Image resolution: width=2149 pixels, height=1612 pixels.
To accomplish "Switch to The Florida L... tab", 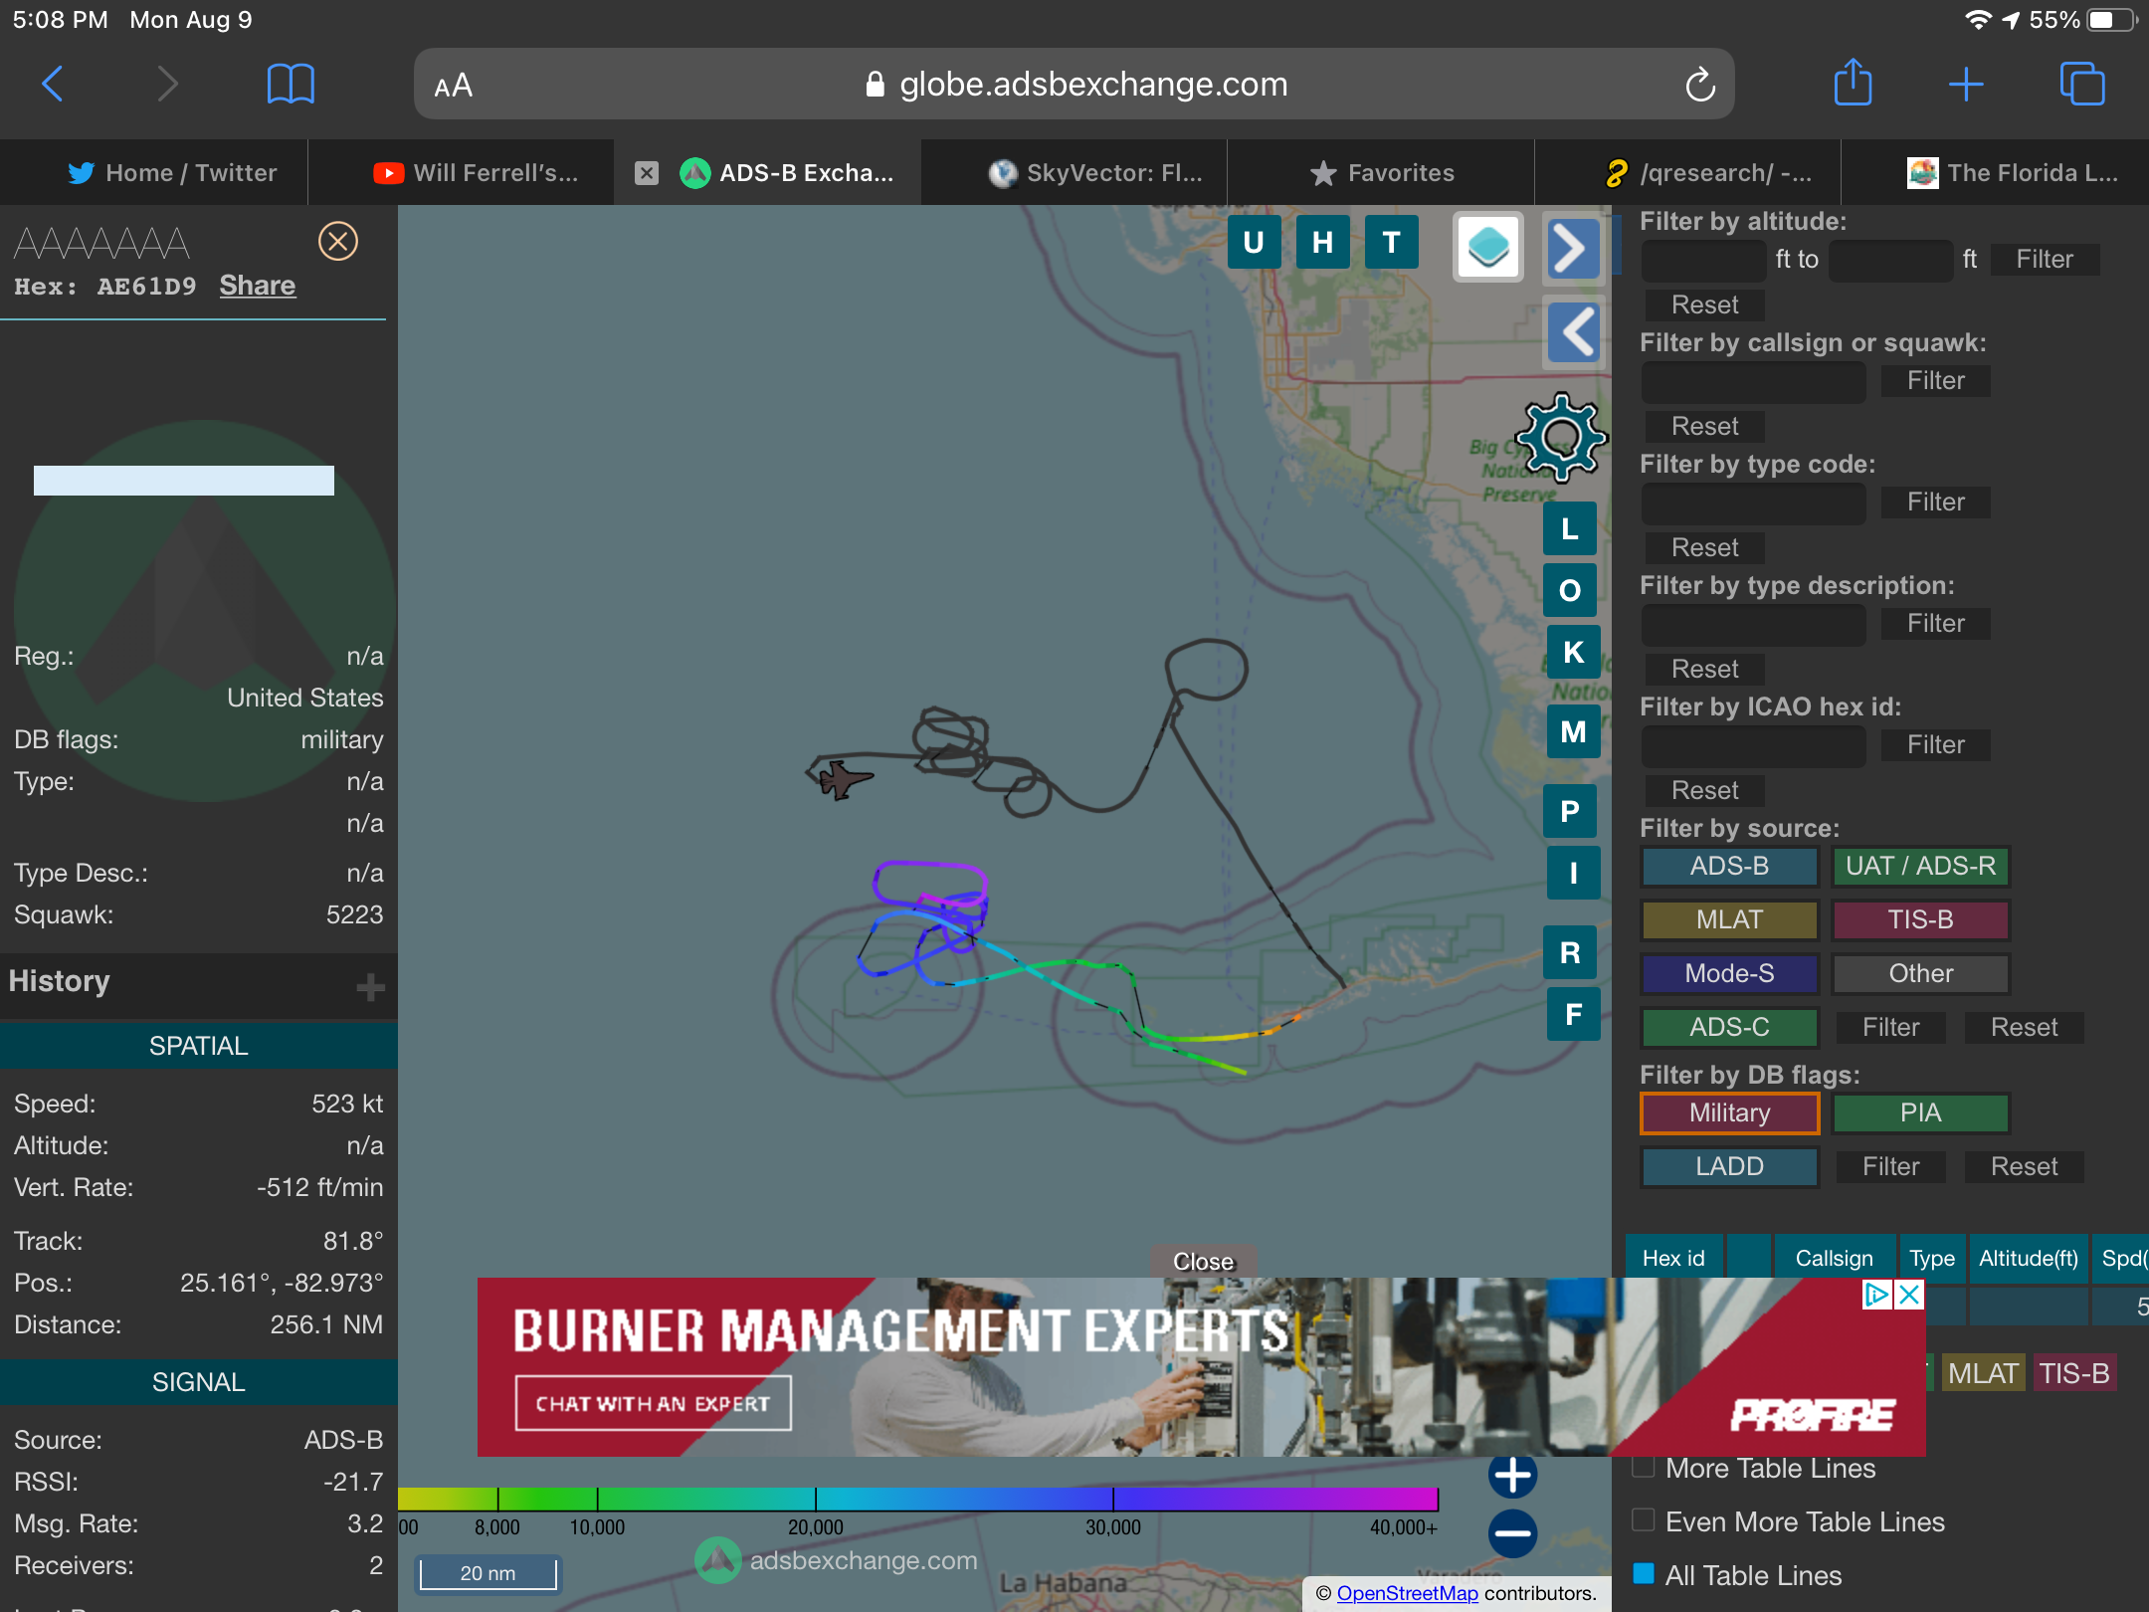I will click(x=2012, y=173).
